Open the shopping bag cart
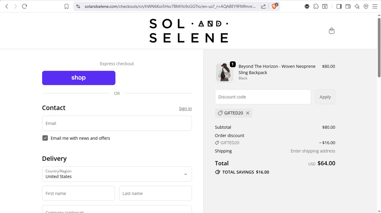This screenshot has height=213, width=381. tap(331, 31)
